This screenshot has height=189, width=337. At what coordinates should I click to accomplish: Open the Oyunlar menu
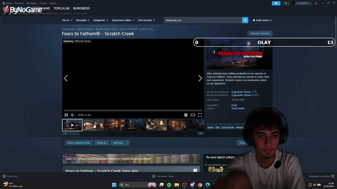(43, 3)
